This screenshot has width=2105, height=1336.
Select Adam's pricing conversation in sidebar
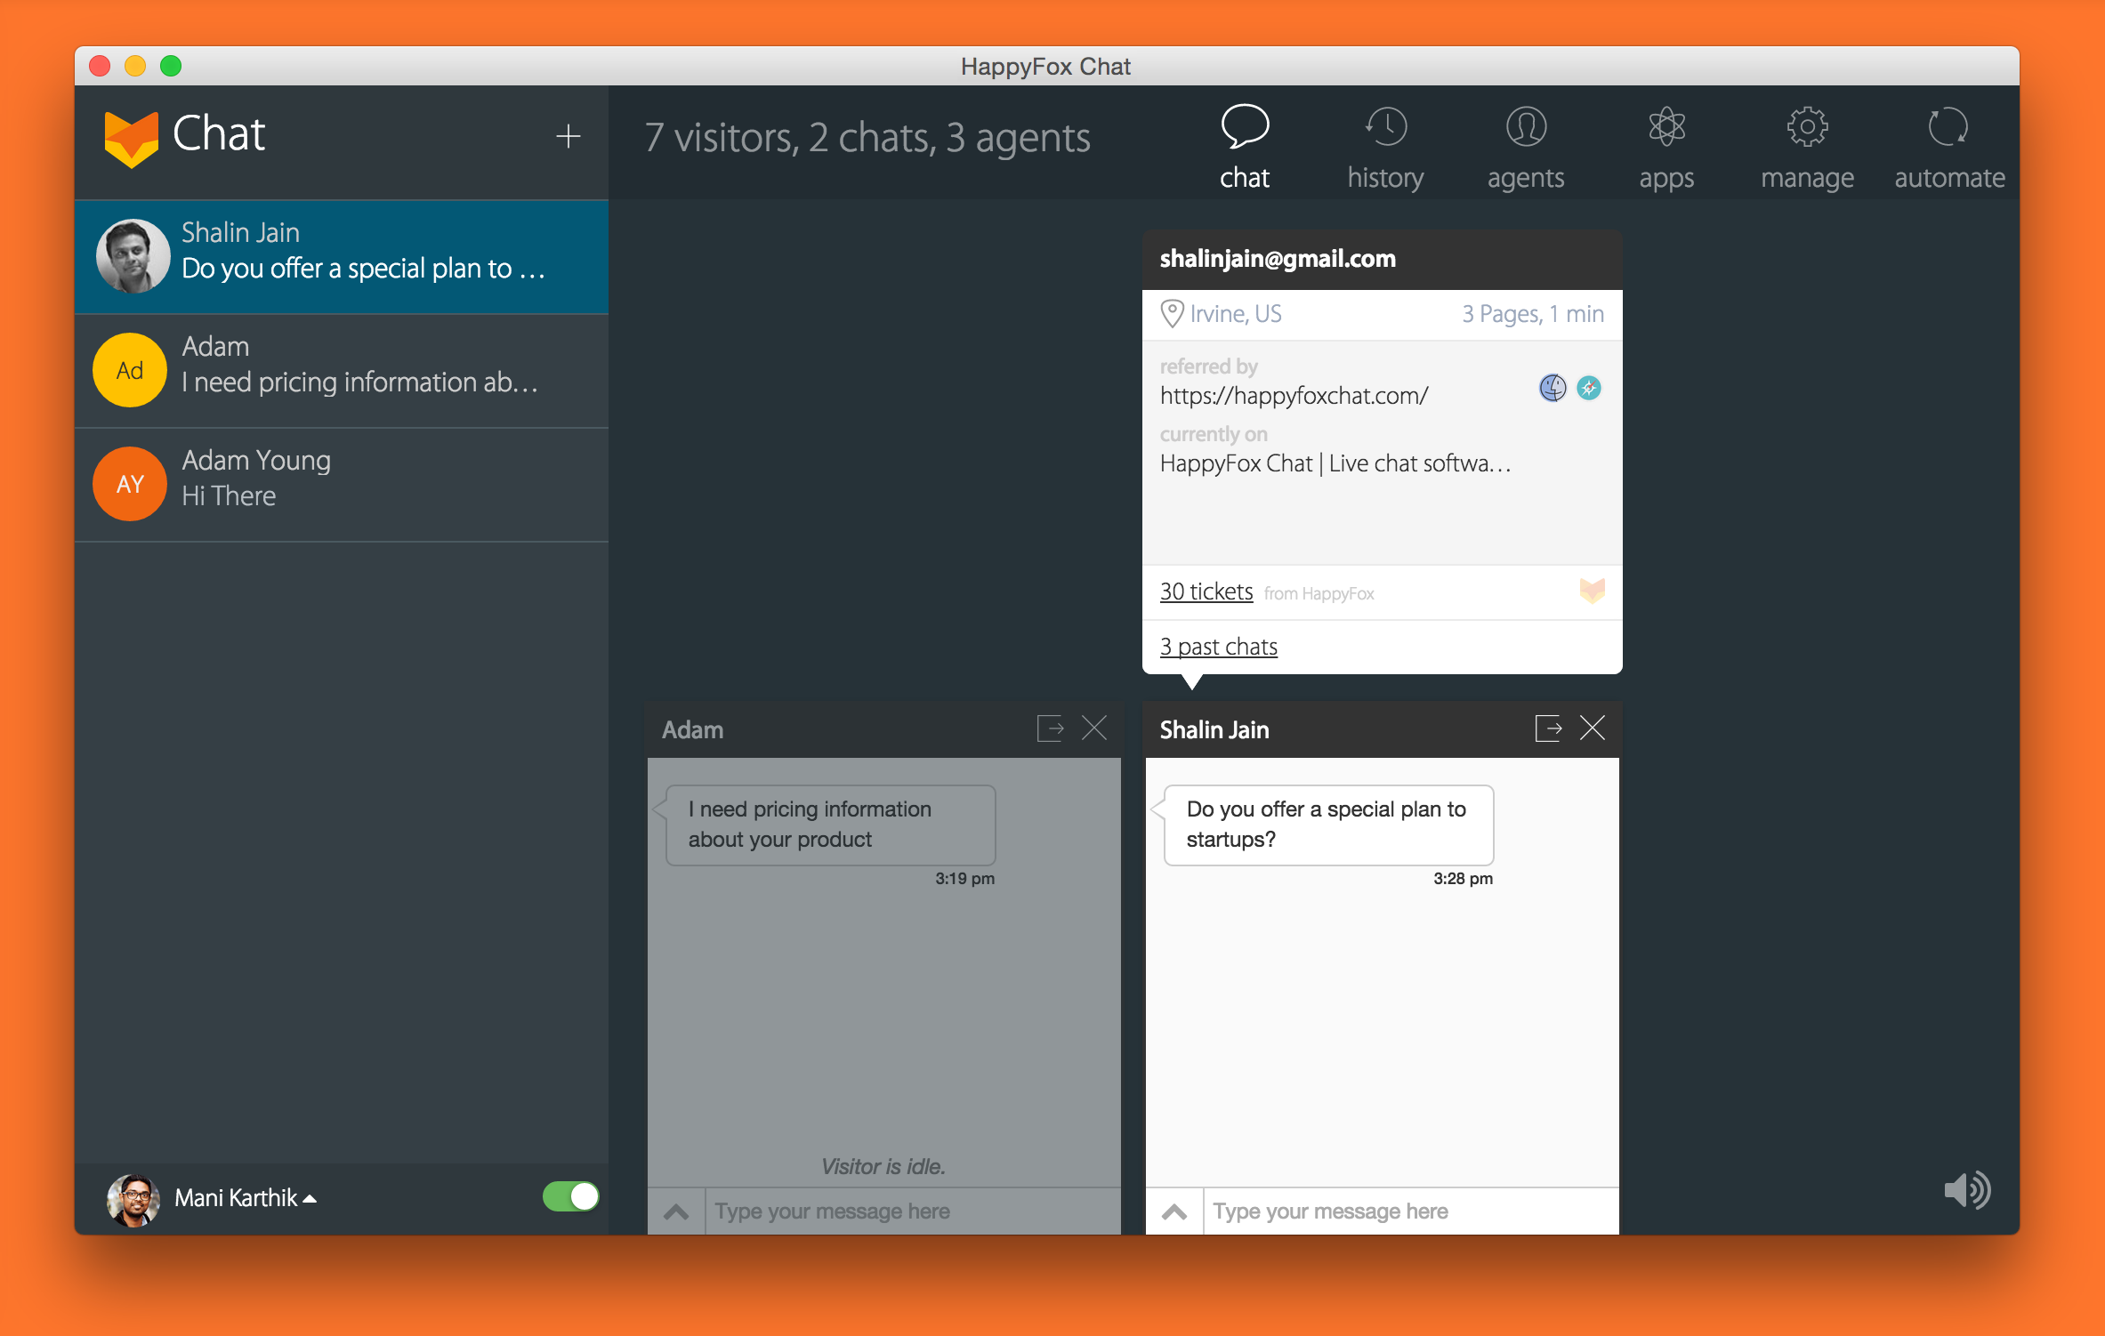click(342, 370)
